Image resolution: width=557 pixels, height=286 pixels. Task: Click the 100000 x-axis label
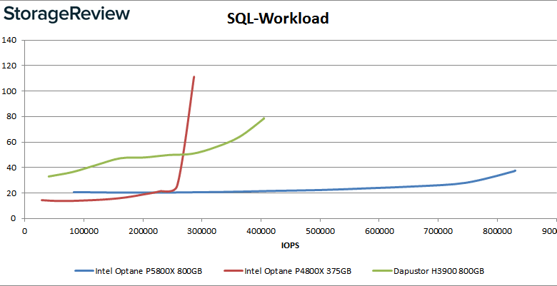[84, 231]
